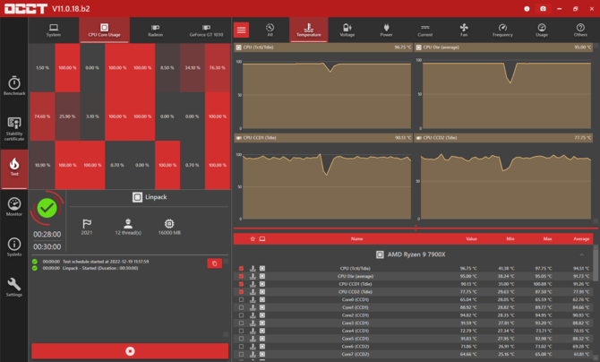This screenshot has width=600, height=362.
Task: Uncheck the CPU Die (average) checkbox
Action: (241, 276)
